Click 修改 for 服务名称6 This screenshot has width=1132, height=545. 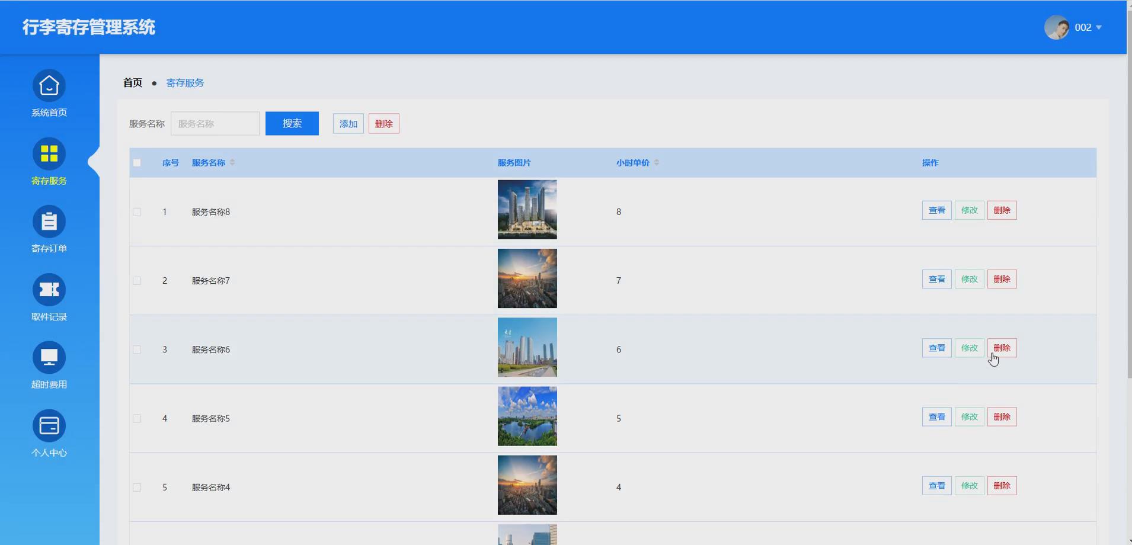click(970, 348)
